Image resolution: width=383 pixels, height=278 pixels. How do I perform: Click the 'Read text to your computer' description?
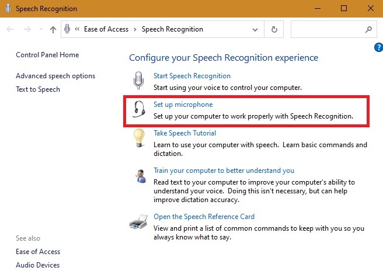click(254, 191)
